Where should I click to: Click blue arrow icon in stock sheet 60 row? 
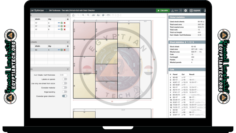coord(59,50)
